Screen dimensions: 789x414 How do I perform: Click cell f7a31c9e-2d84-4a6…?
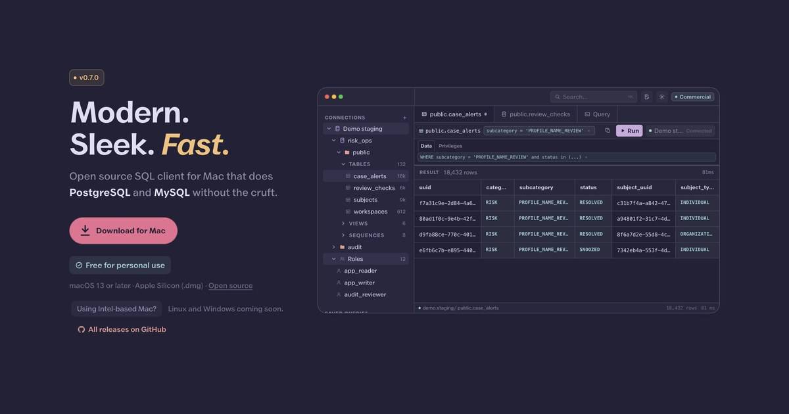(447, 203)
